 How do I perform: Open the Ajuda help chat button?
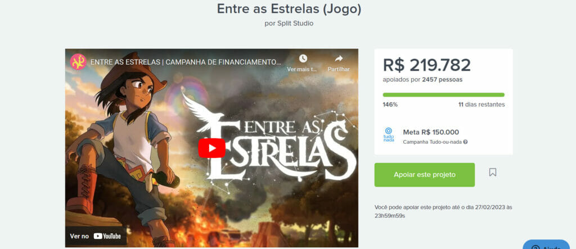pos(546,245)
